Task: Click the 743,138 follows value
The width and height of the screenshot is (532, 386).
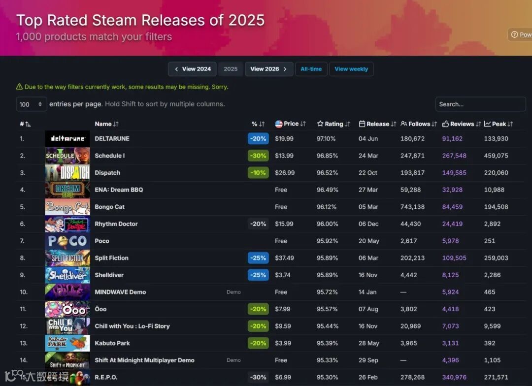Action: pyautogui.click(x=413, y=207)
